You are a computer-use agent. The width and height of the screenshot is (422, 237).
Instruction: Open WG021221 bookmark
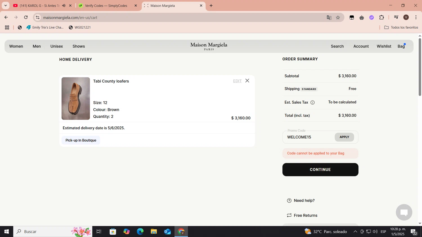(x=80, y=28)
